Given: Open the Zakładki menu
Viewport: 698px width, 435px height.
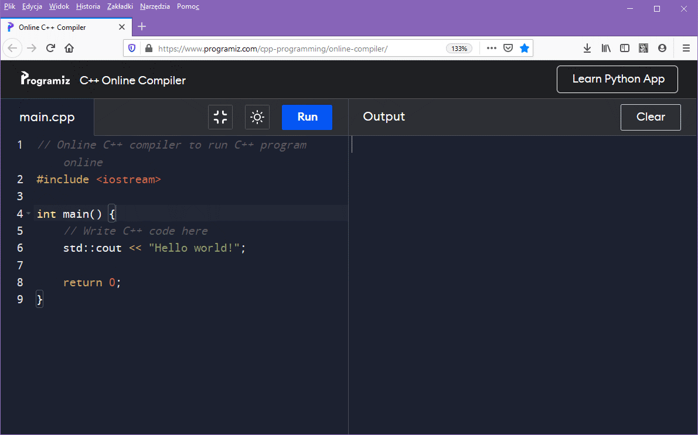Looking at the screenshot, I should (x=120, y=6).
